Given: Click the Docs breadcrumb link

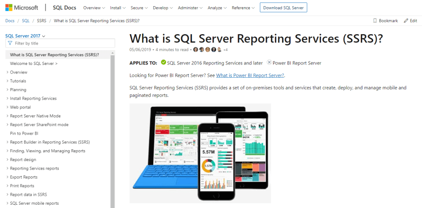Looking at the screenshot, I should 10,21.
